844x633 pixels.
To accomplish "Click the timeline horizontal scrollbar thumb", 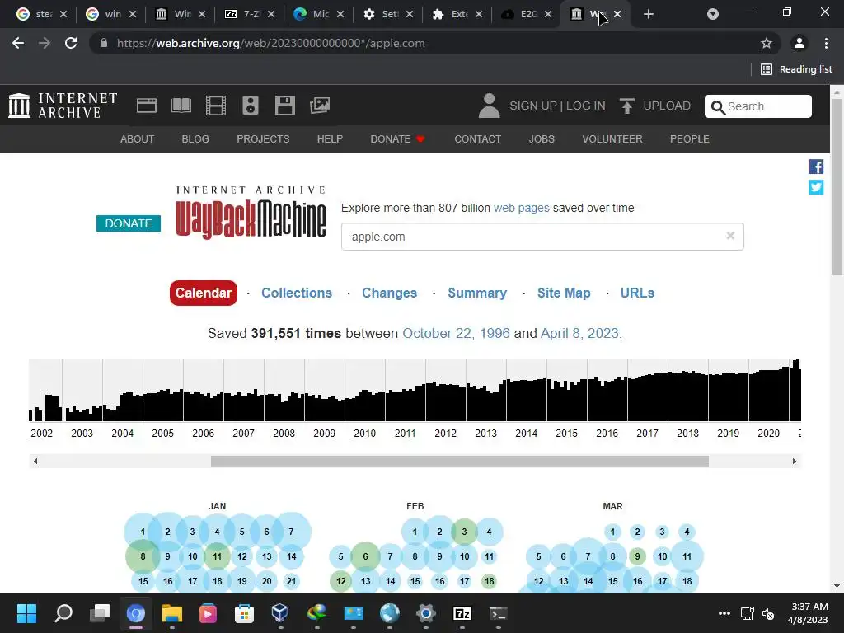I will (x=460, y=461).
